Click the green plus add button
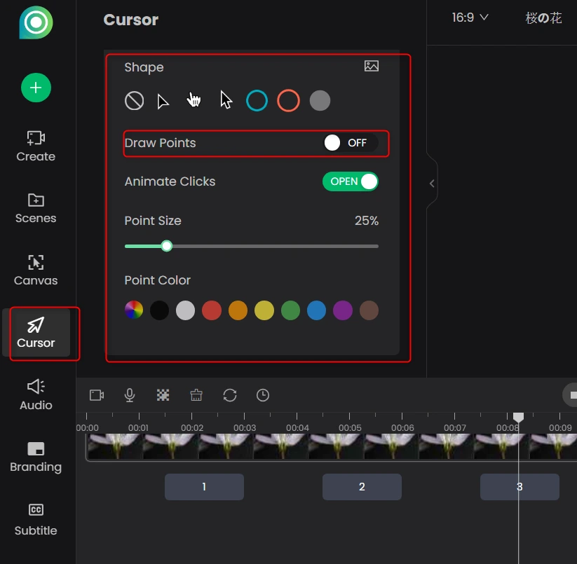This screenshot has width=577, height=564. click(36, 88)
